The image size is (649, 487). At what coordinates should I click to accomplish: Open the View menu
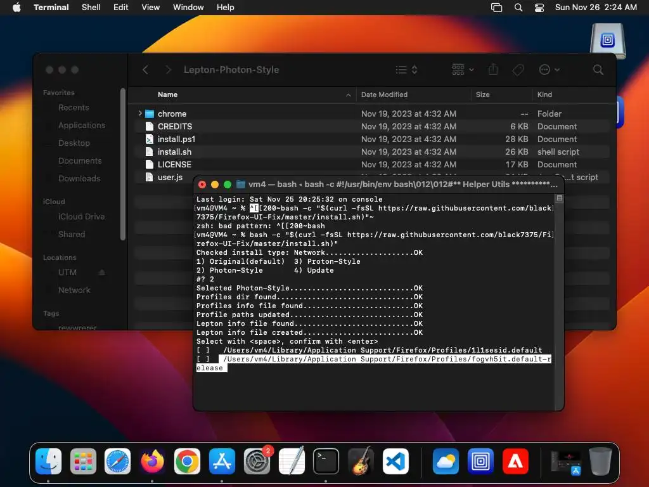click(150, 8)
